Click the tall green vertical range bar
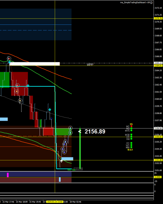The image size is (163, 204). click(x=80, y=147)
